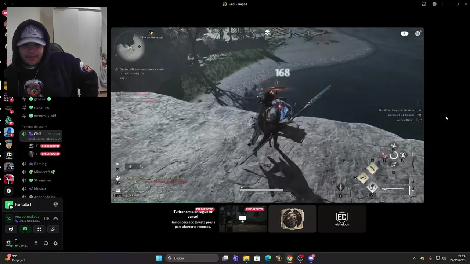Open the server with 77 notifications

9,120
